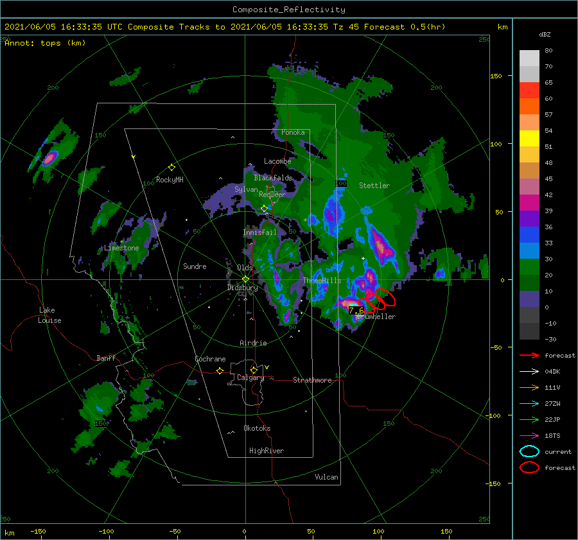This screenshot has width=578, height=540.
Task: Click the Lacombe city label
Action: click(277, 161)
